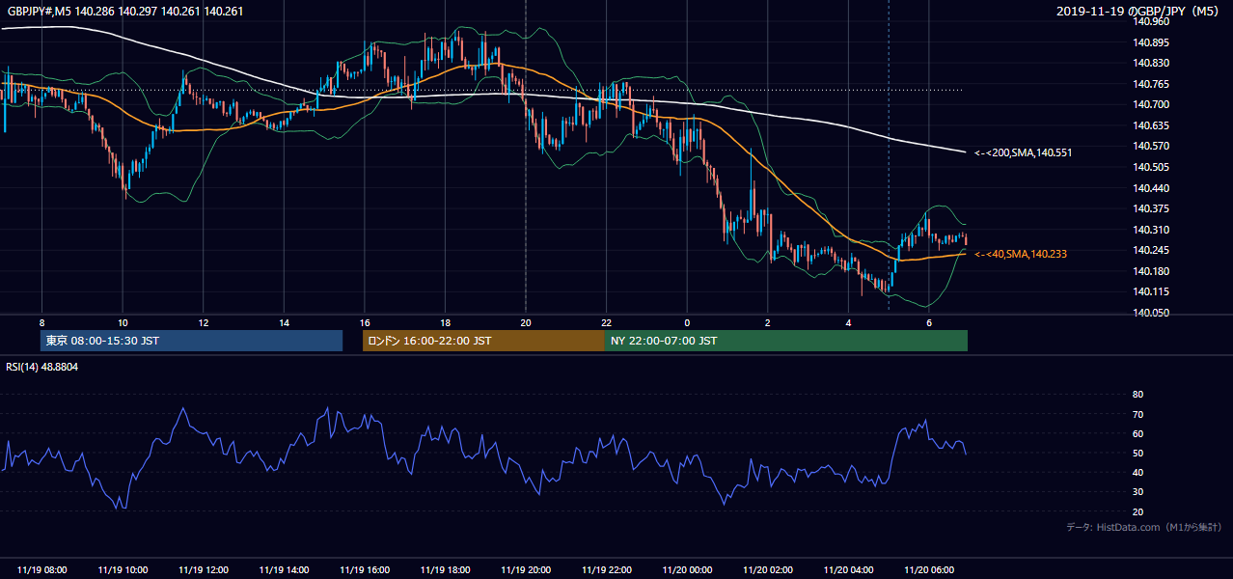Click hour label 12 under the price chart
1233x579 pixels.
coord(204,322)
